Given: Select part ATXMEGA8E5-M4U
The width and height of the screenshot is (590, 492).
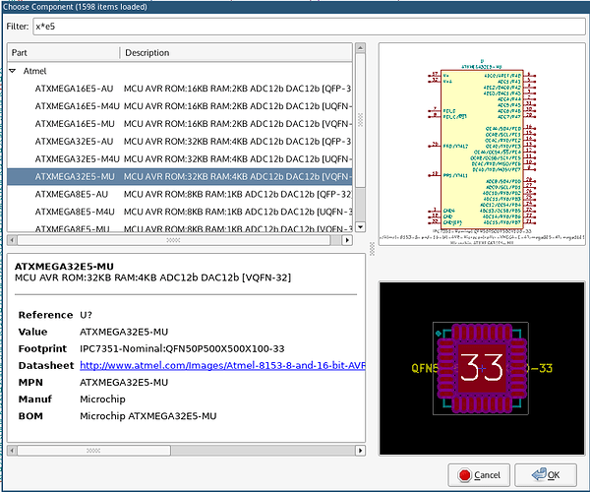Looking at the screenshot, I should point(180,212).
